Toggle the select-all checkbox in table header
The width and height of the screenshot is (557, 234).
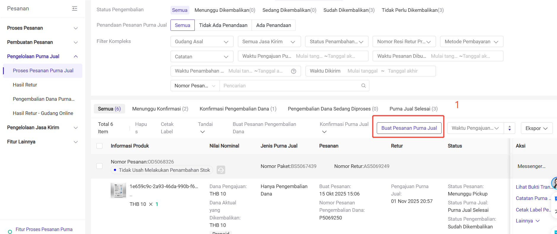99,146
